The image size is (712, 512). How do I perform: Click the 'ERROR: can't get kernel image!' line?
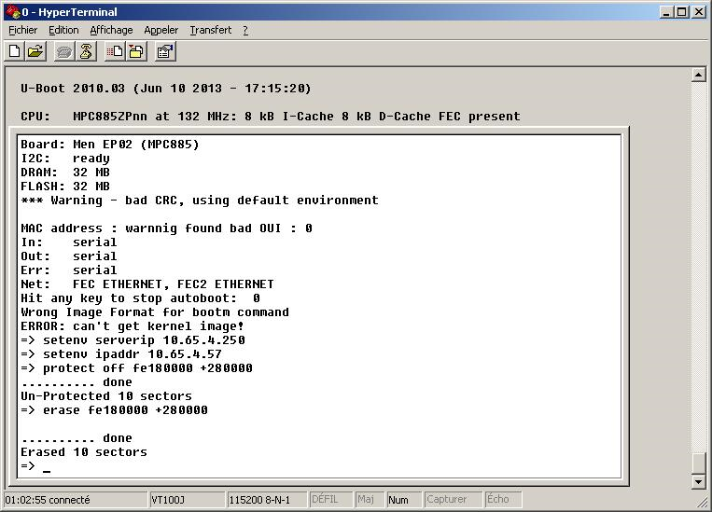tap(133, 326)
